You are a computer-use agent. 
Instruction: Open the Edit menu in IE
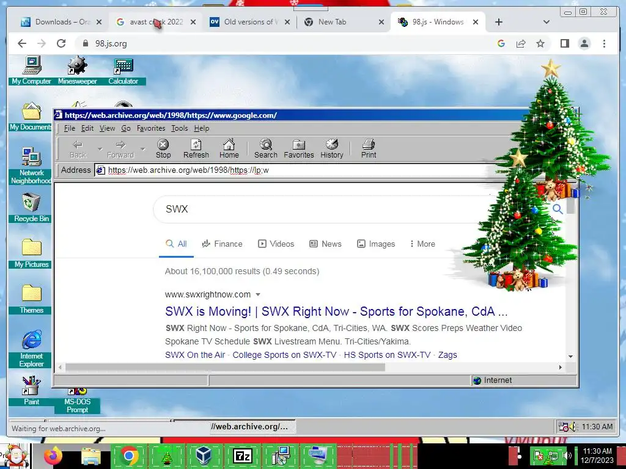pyautogui.click(x=87, y=128)
